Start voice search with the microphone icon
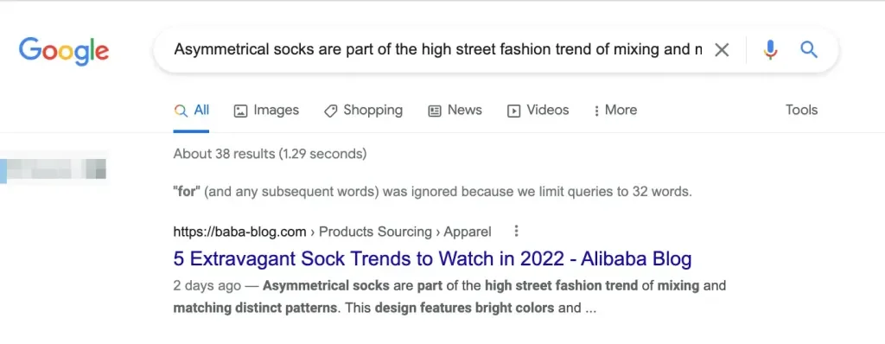This screenshot has height=344, width=885. (x=770, y=50)
